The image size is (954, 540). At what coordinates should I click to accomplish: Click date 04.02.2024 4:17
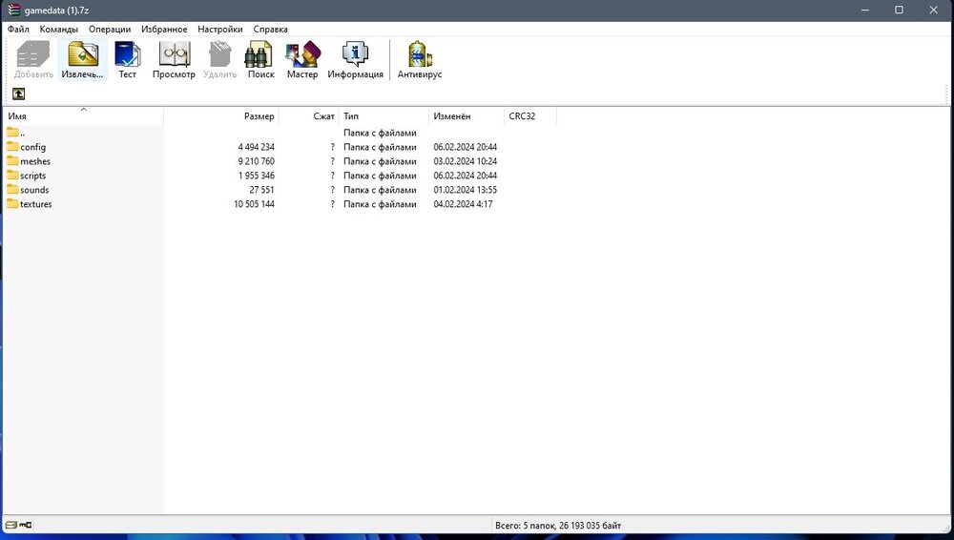(x=463, y=204)
